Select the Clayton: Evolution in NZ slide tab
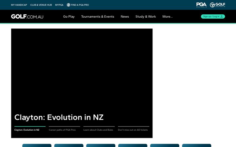The image size is (236, 147). click(30, 129)
